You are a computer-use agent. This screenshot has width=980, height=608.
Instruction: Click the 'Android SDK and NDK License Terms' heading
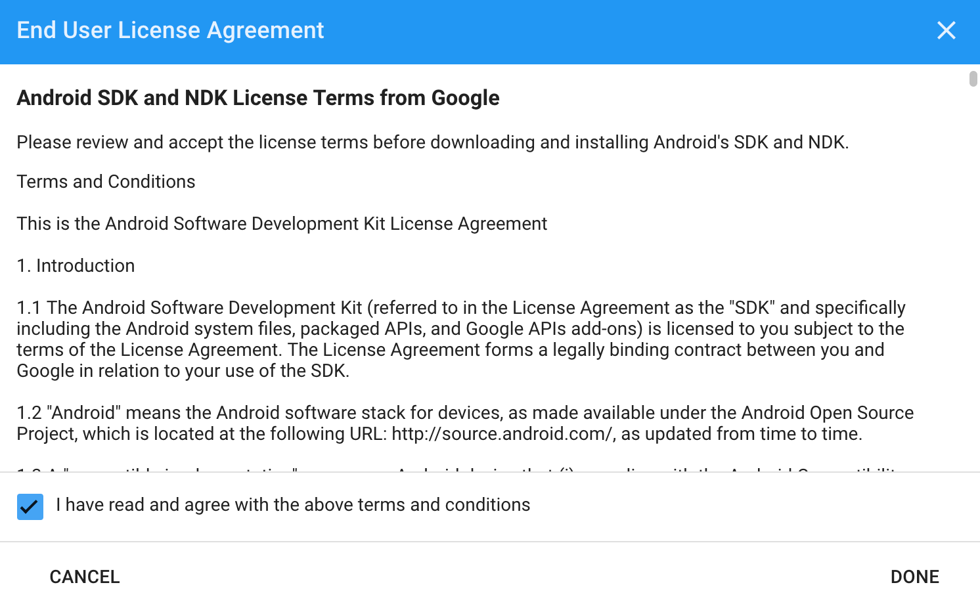tap(258, 98)
